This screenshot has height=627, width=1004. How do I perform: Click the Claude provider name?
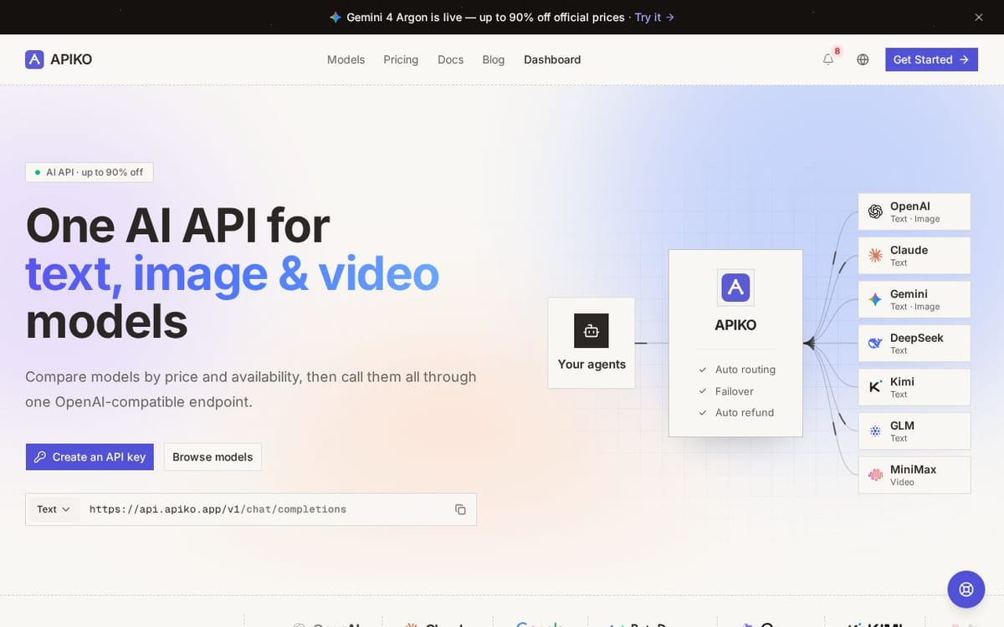coord(909,250)
